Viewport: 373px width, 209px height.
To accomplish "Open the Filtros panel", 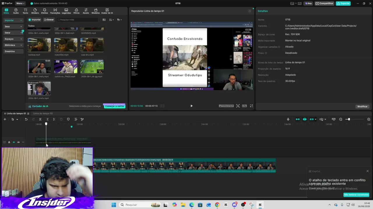I will [76, 11].
